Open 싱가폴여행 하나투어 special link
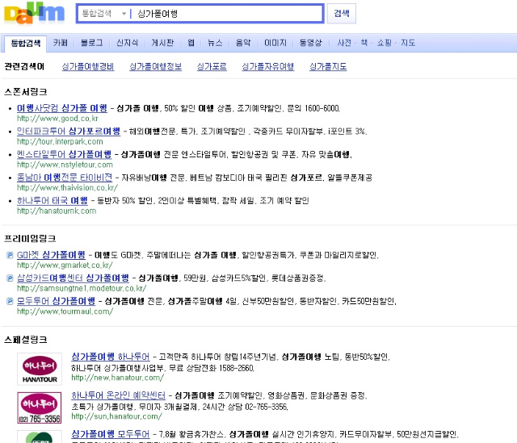The image size is (517, 443). (111, 357)
